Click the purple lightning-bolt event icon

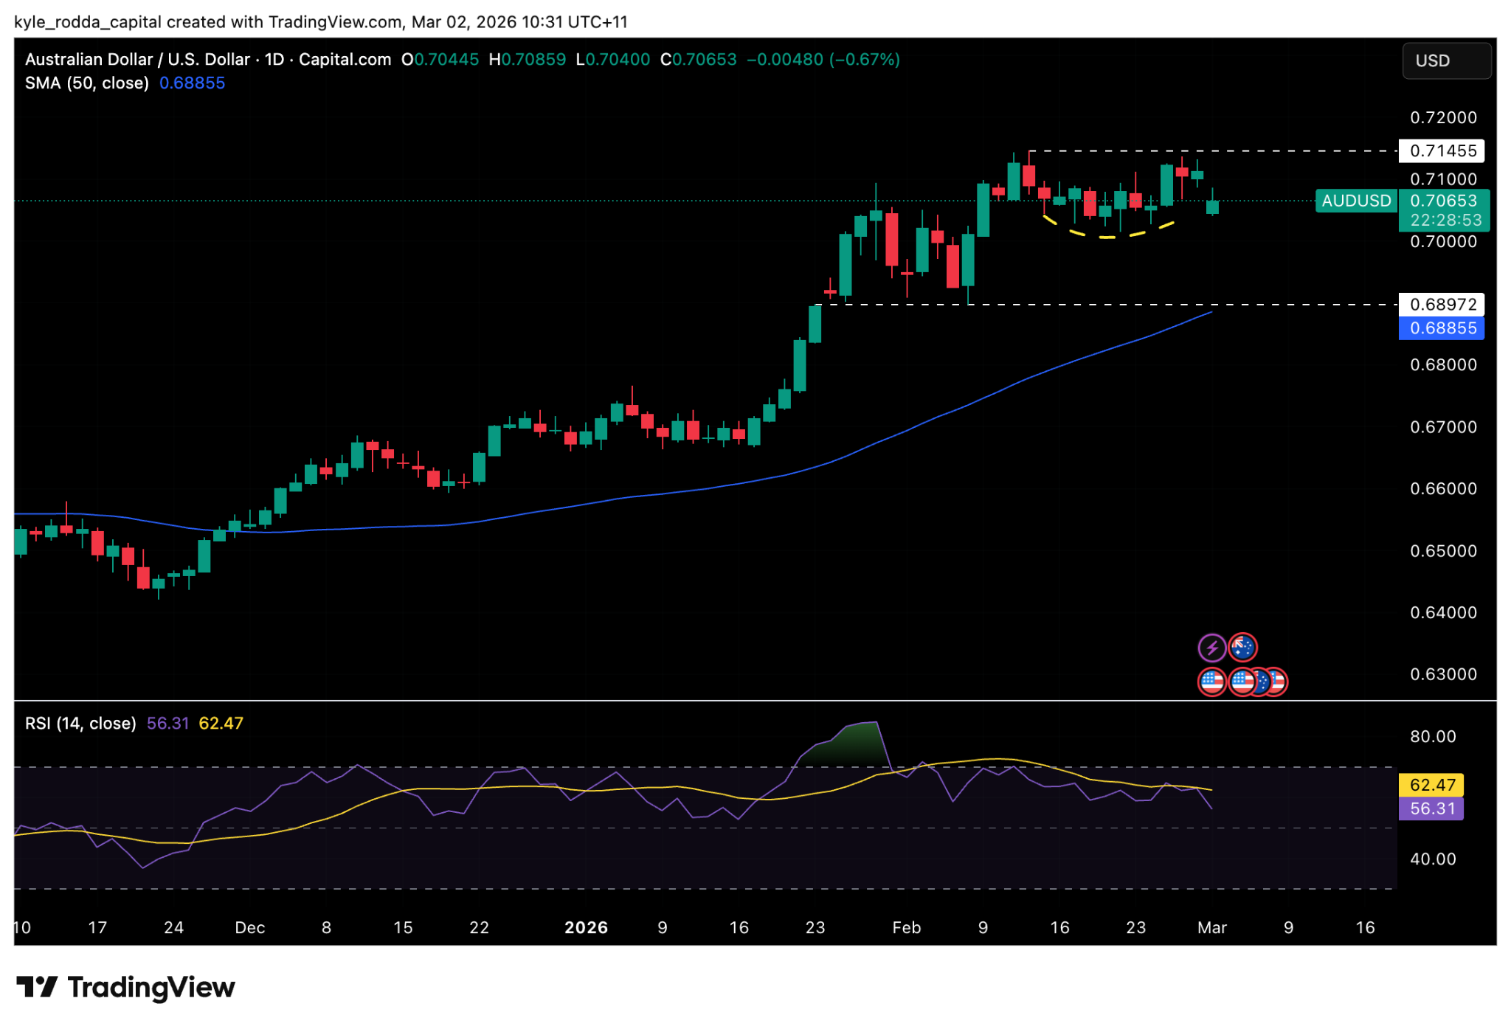[1211, 648]
